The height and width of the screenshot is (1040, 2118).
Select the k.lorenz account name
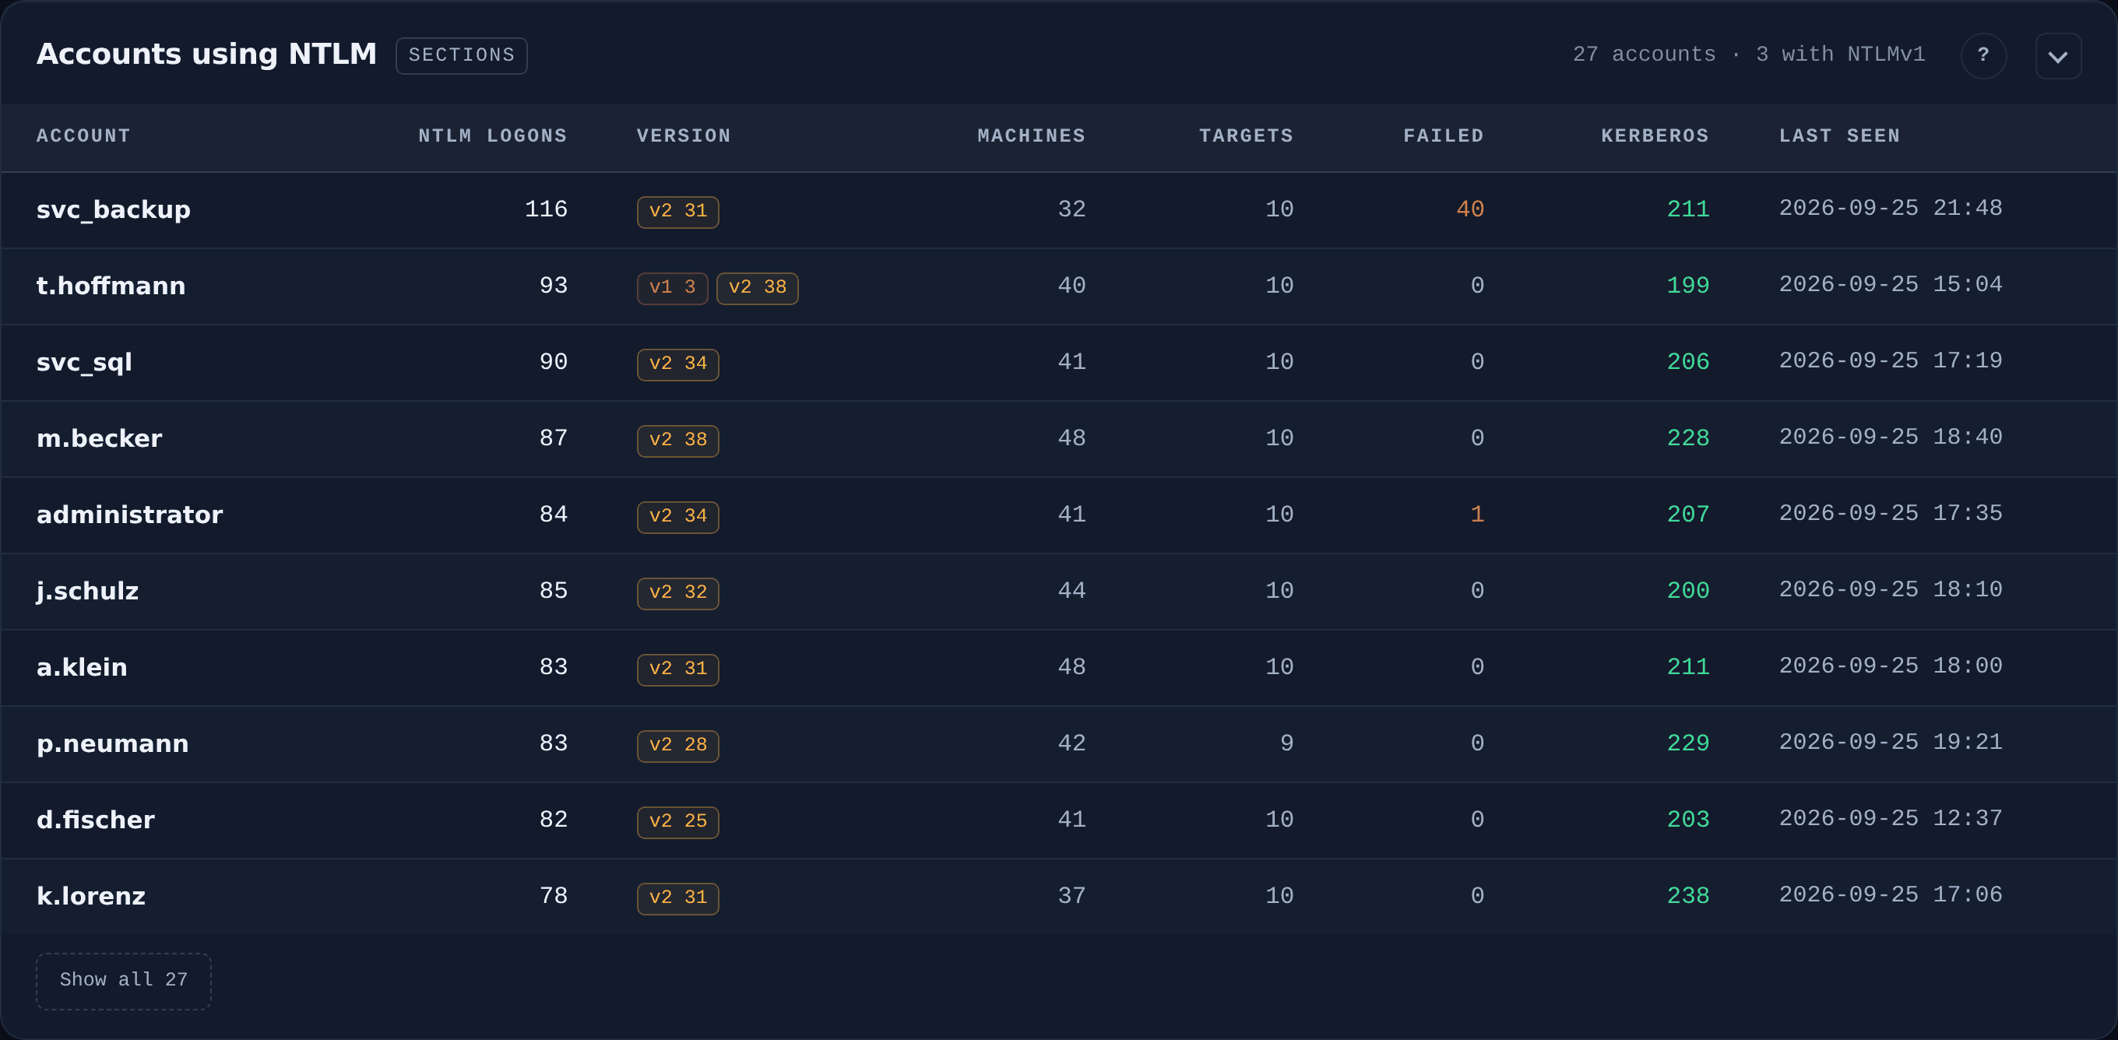[90, 896]
